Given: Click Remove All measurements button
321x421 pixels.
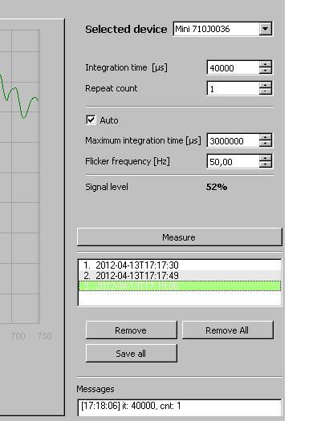Looking at the screenshot, I should pos(228,330).
